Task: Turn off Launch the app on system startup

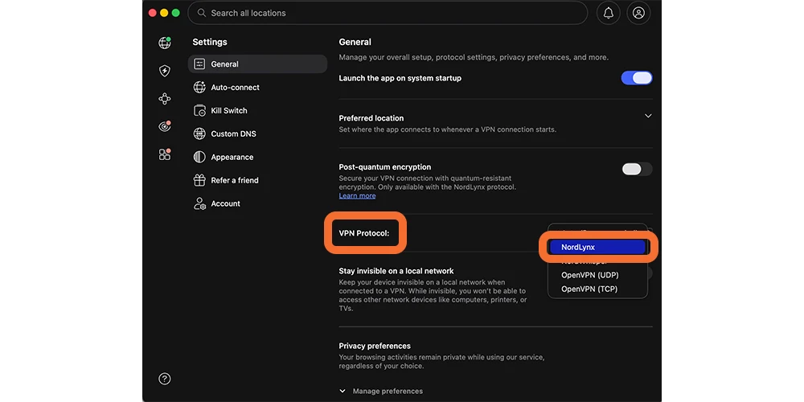Action: coord(637,78)
